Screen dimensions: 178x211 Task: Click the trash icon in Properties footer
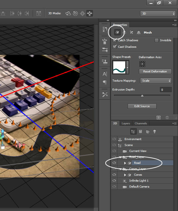pyautogui.click(x=167, y=118)
